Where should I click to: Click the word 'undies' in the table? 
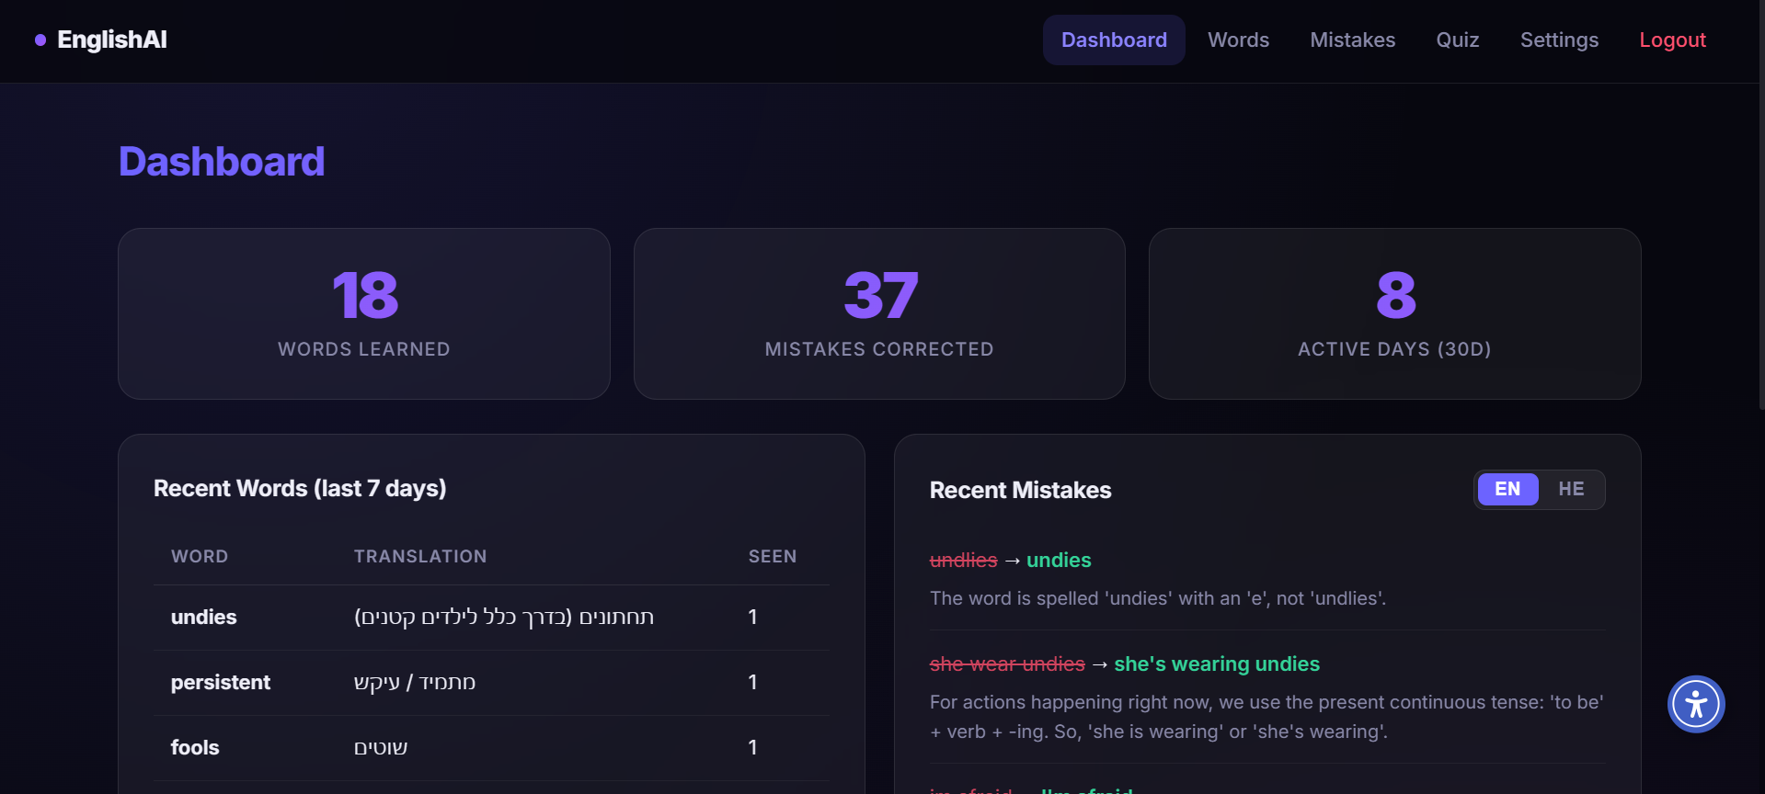click(x=203, y=618)
